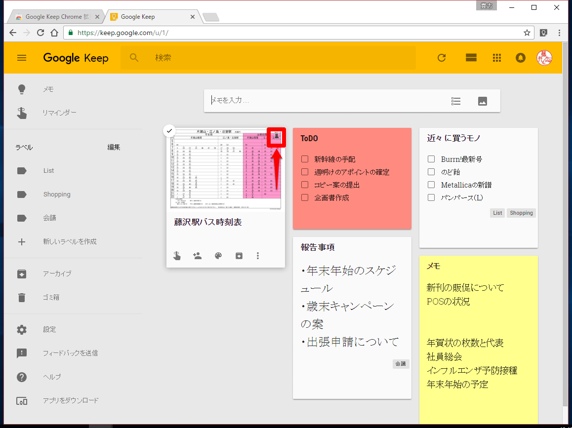Screen dimensions: 572x428
Task: Switch notes to single-column list view
Action: click(x=471, y=58)
